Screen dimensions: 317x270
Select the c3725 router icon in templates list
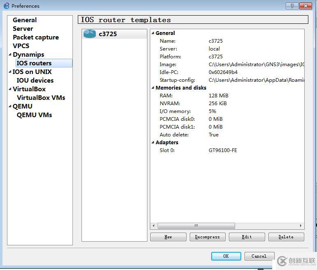pyautogui.click(x=90, y=34)
